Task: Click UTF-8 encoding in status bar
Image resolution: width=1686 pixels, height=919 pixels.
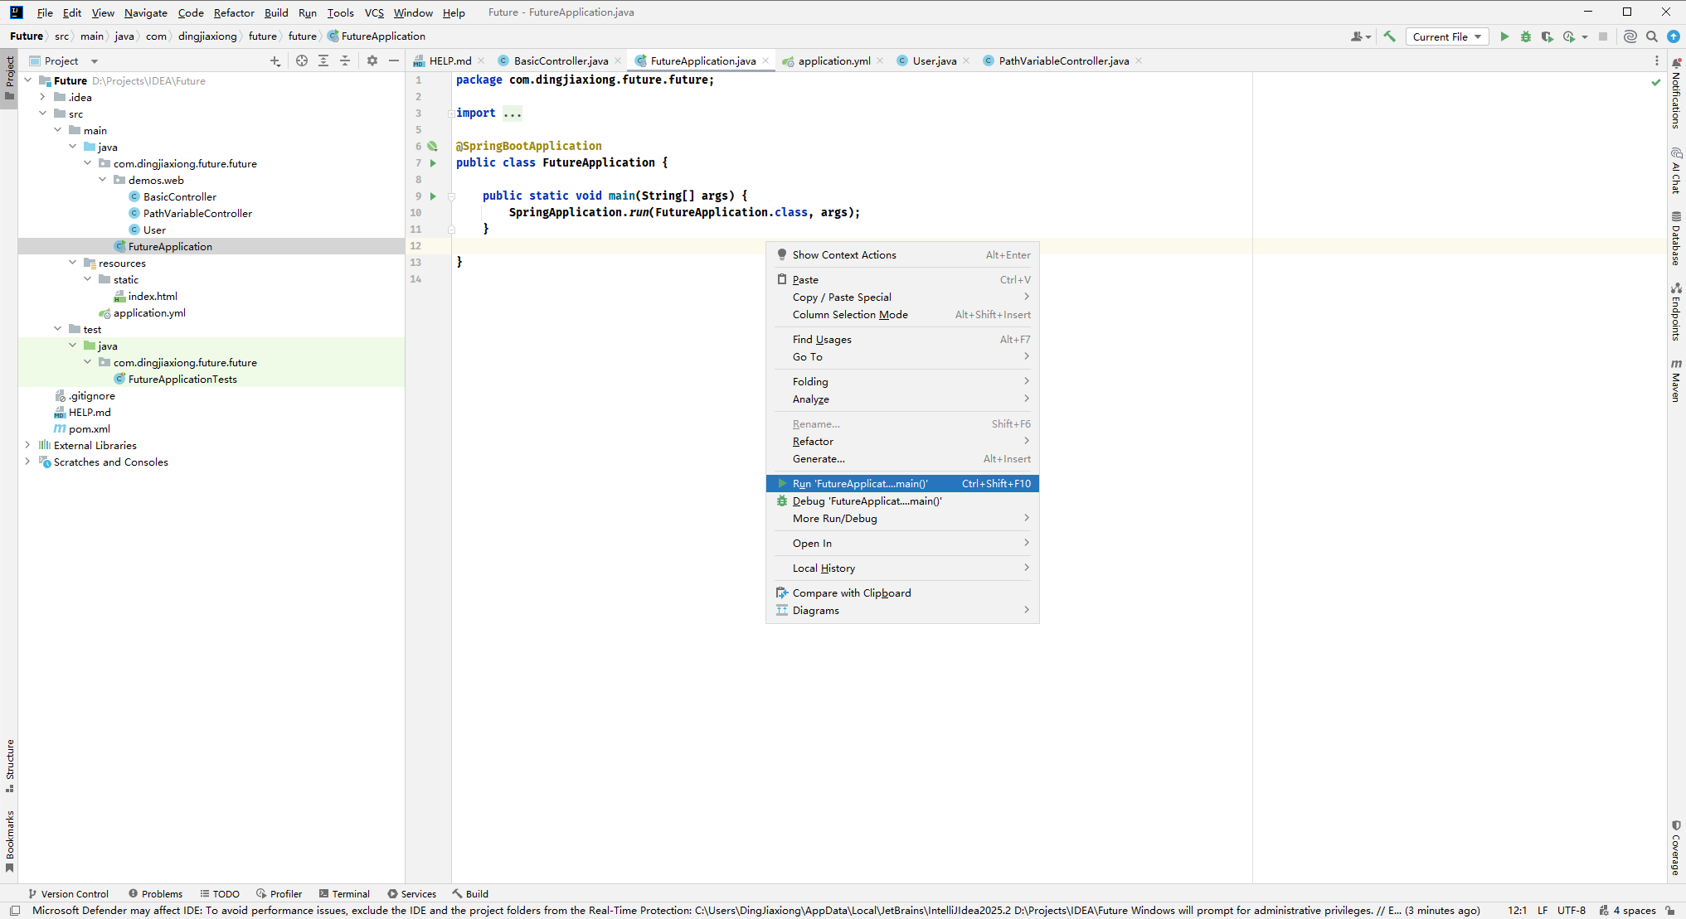Action: tap(1572, 910)
